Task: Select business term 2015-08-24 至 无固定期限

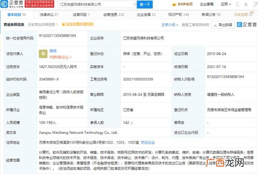Action: pos(144,95)
